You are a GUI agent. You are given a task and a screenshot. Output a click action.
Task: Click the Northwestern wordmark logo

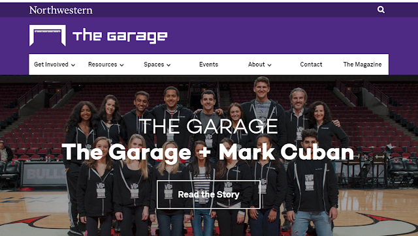click(61, 10)
